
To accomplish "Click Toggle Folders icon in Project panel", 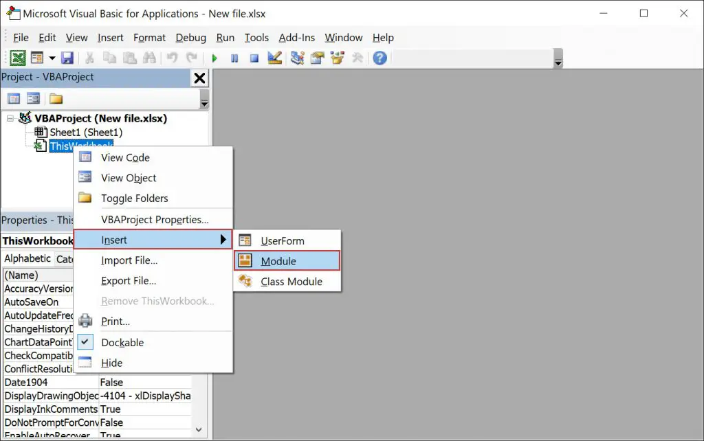I will (x=56, y=99).
